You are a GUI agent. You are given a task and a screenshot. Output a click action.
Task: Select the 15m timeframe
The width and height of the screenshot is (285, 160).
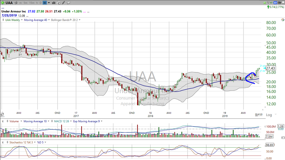tap(32, 3)
